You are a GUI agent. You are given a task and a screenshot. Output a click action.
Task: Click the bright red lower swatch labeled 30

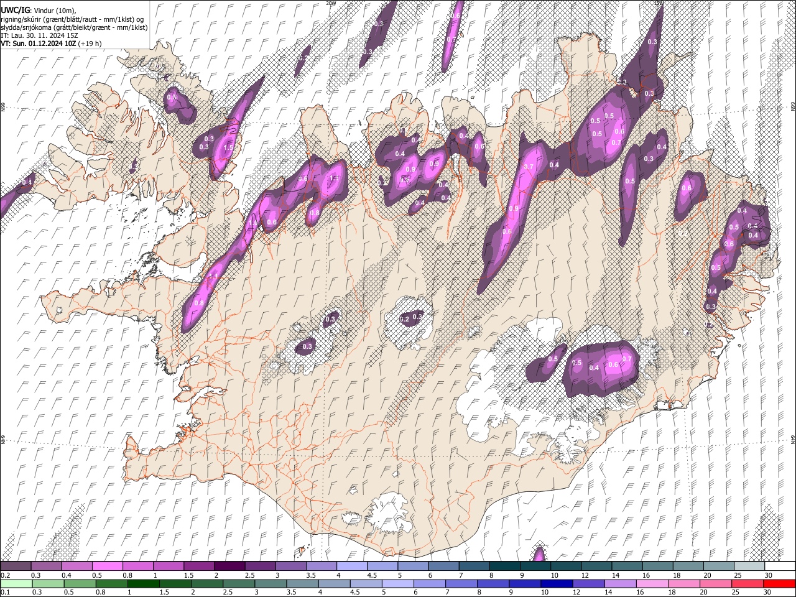click(x=779, y=583)
